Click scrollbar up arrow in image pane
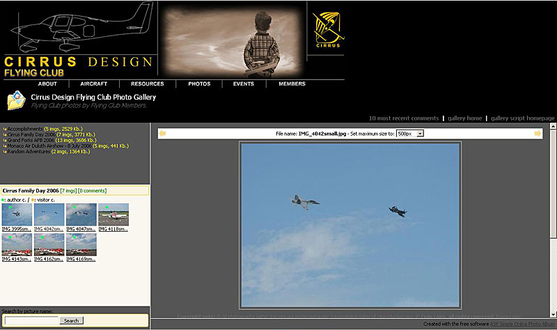 pos(553,126)
